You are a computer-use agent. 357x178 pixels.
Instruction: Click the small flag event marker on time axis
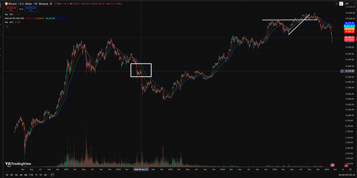[x=333, y=165]
